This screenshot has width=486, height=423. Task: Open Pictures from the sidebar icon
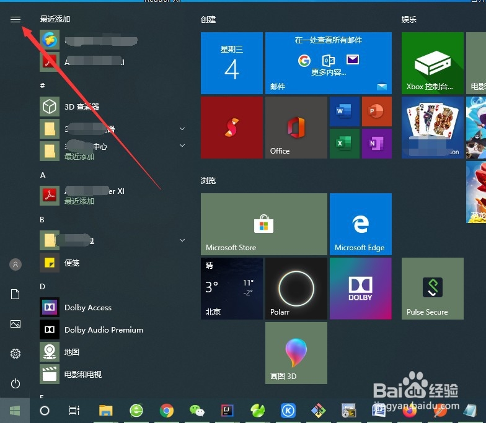(15, 324)
